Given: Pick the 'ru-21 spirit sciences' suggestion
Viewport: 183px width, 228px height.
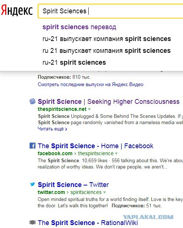Looking at the screenshot, I should point(74,62).
